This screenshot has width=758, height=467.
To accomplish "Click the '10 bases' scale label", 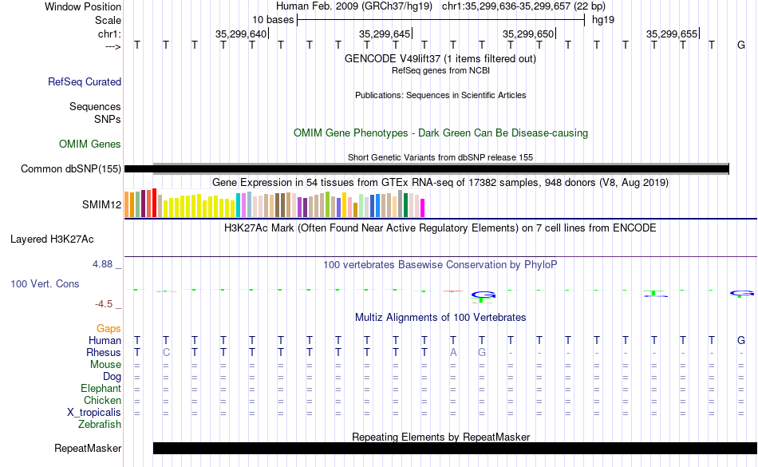I will tap(273, 20).
